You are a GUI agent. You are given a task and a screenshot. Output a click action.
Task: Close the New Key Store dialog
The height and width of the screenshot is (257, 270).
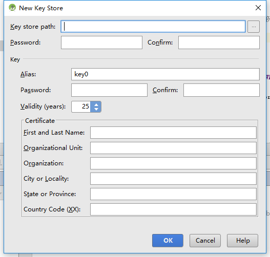tap(258, 8)
